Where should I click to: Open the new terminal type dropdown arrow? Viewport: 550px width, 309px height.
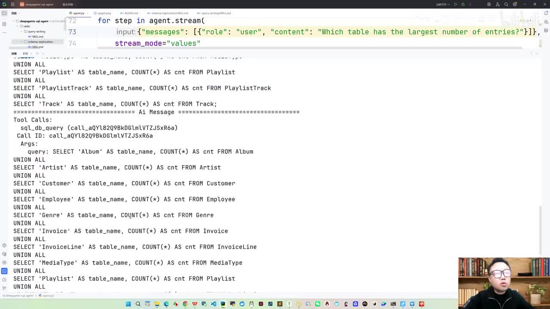point(43,54)
